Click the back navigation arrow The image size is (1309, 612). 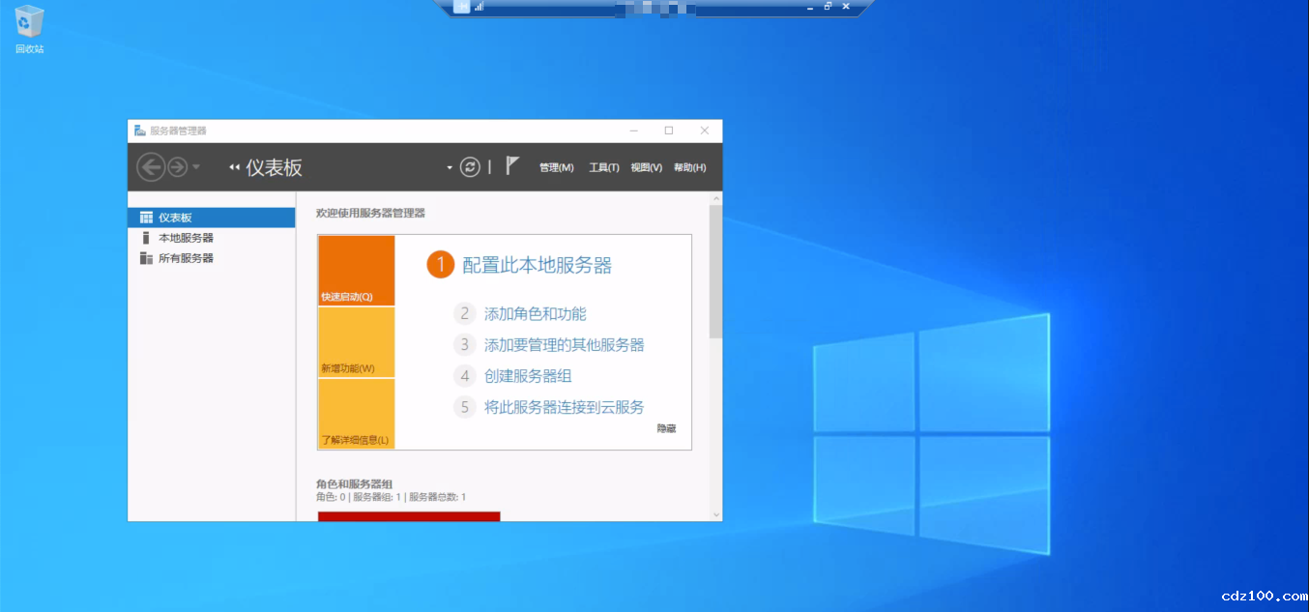151,167
